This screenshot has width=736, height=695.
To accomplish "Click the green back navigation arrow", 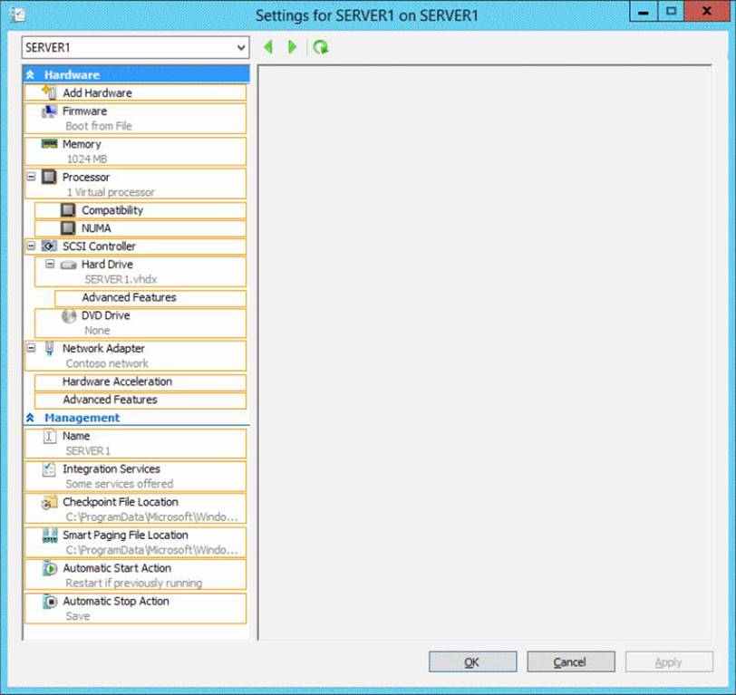I will 268,47.
